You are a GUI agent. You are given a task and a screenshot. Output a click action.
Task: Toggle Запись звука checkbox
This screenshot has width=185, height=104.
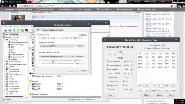(38, 35)
